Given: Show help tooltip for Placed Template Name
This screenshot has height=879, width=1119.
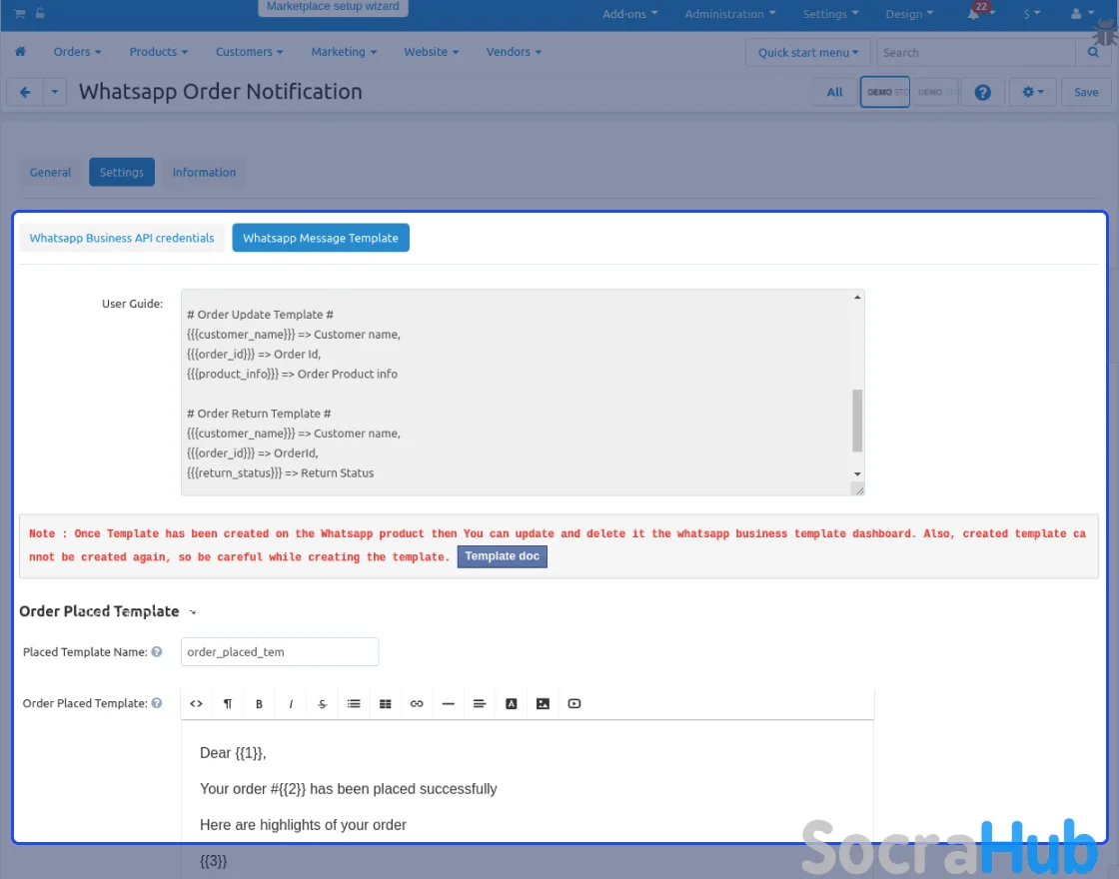Looking at the screenshot, I should click(157, 651).
